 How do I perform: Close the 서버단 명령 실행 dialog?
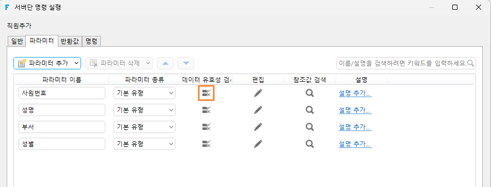coord(479,7)
